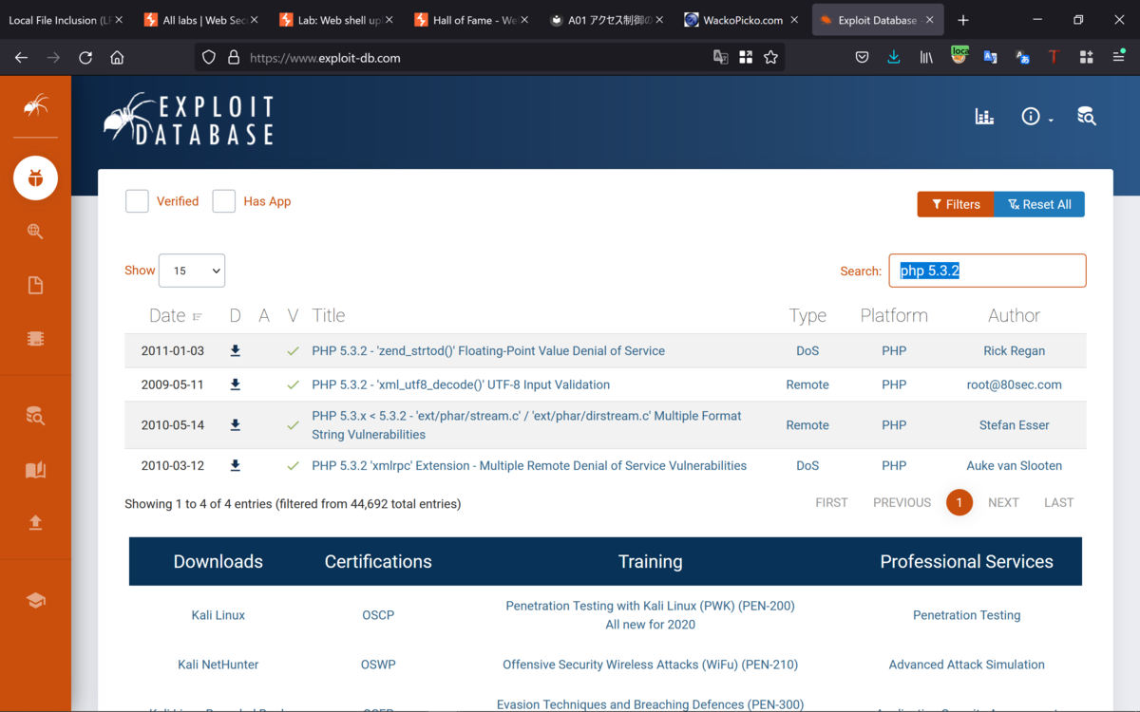The image size is (1140, 712).
Task: Open the Submissions upload sidebar icon
Action: (x=35, y=522)
